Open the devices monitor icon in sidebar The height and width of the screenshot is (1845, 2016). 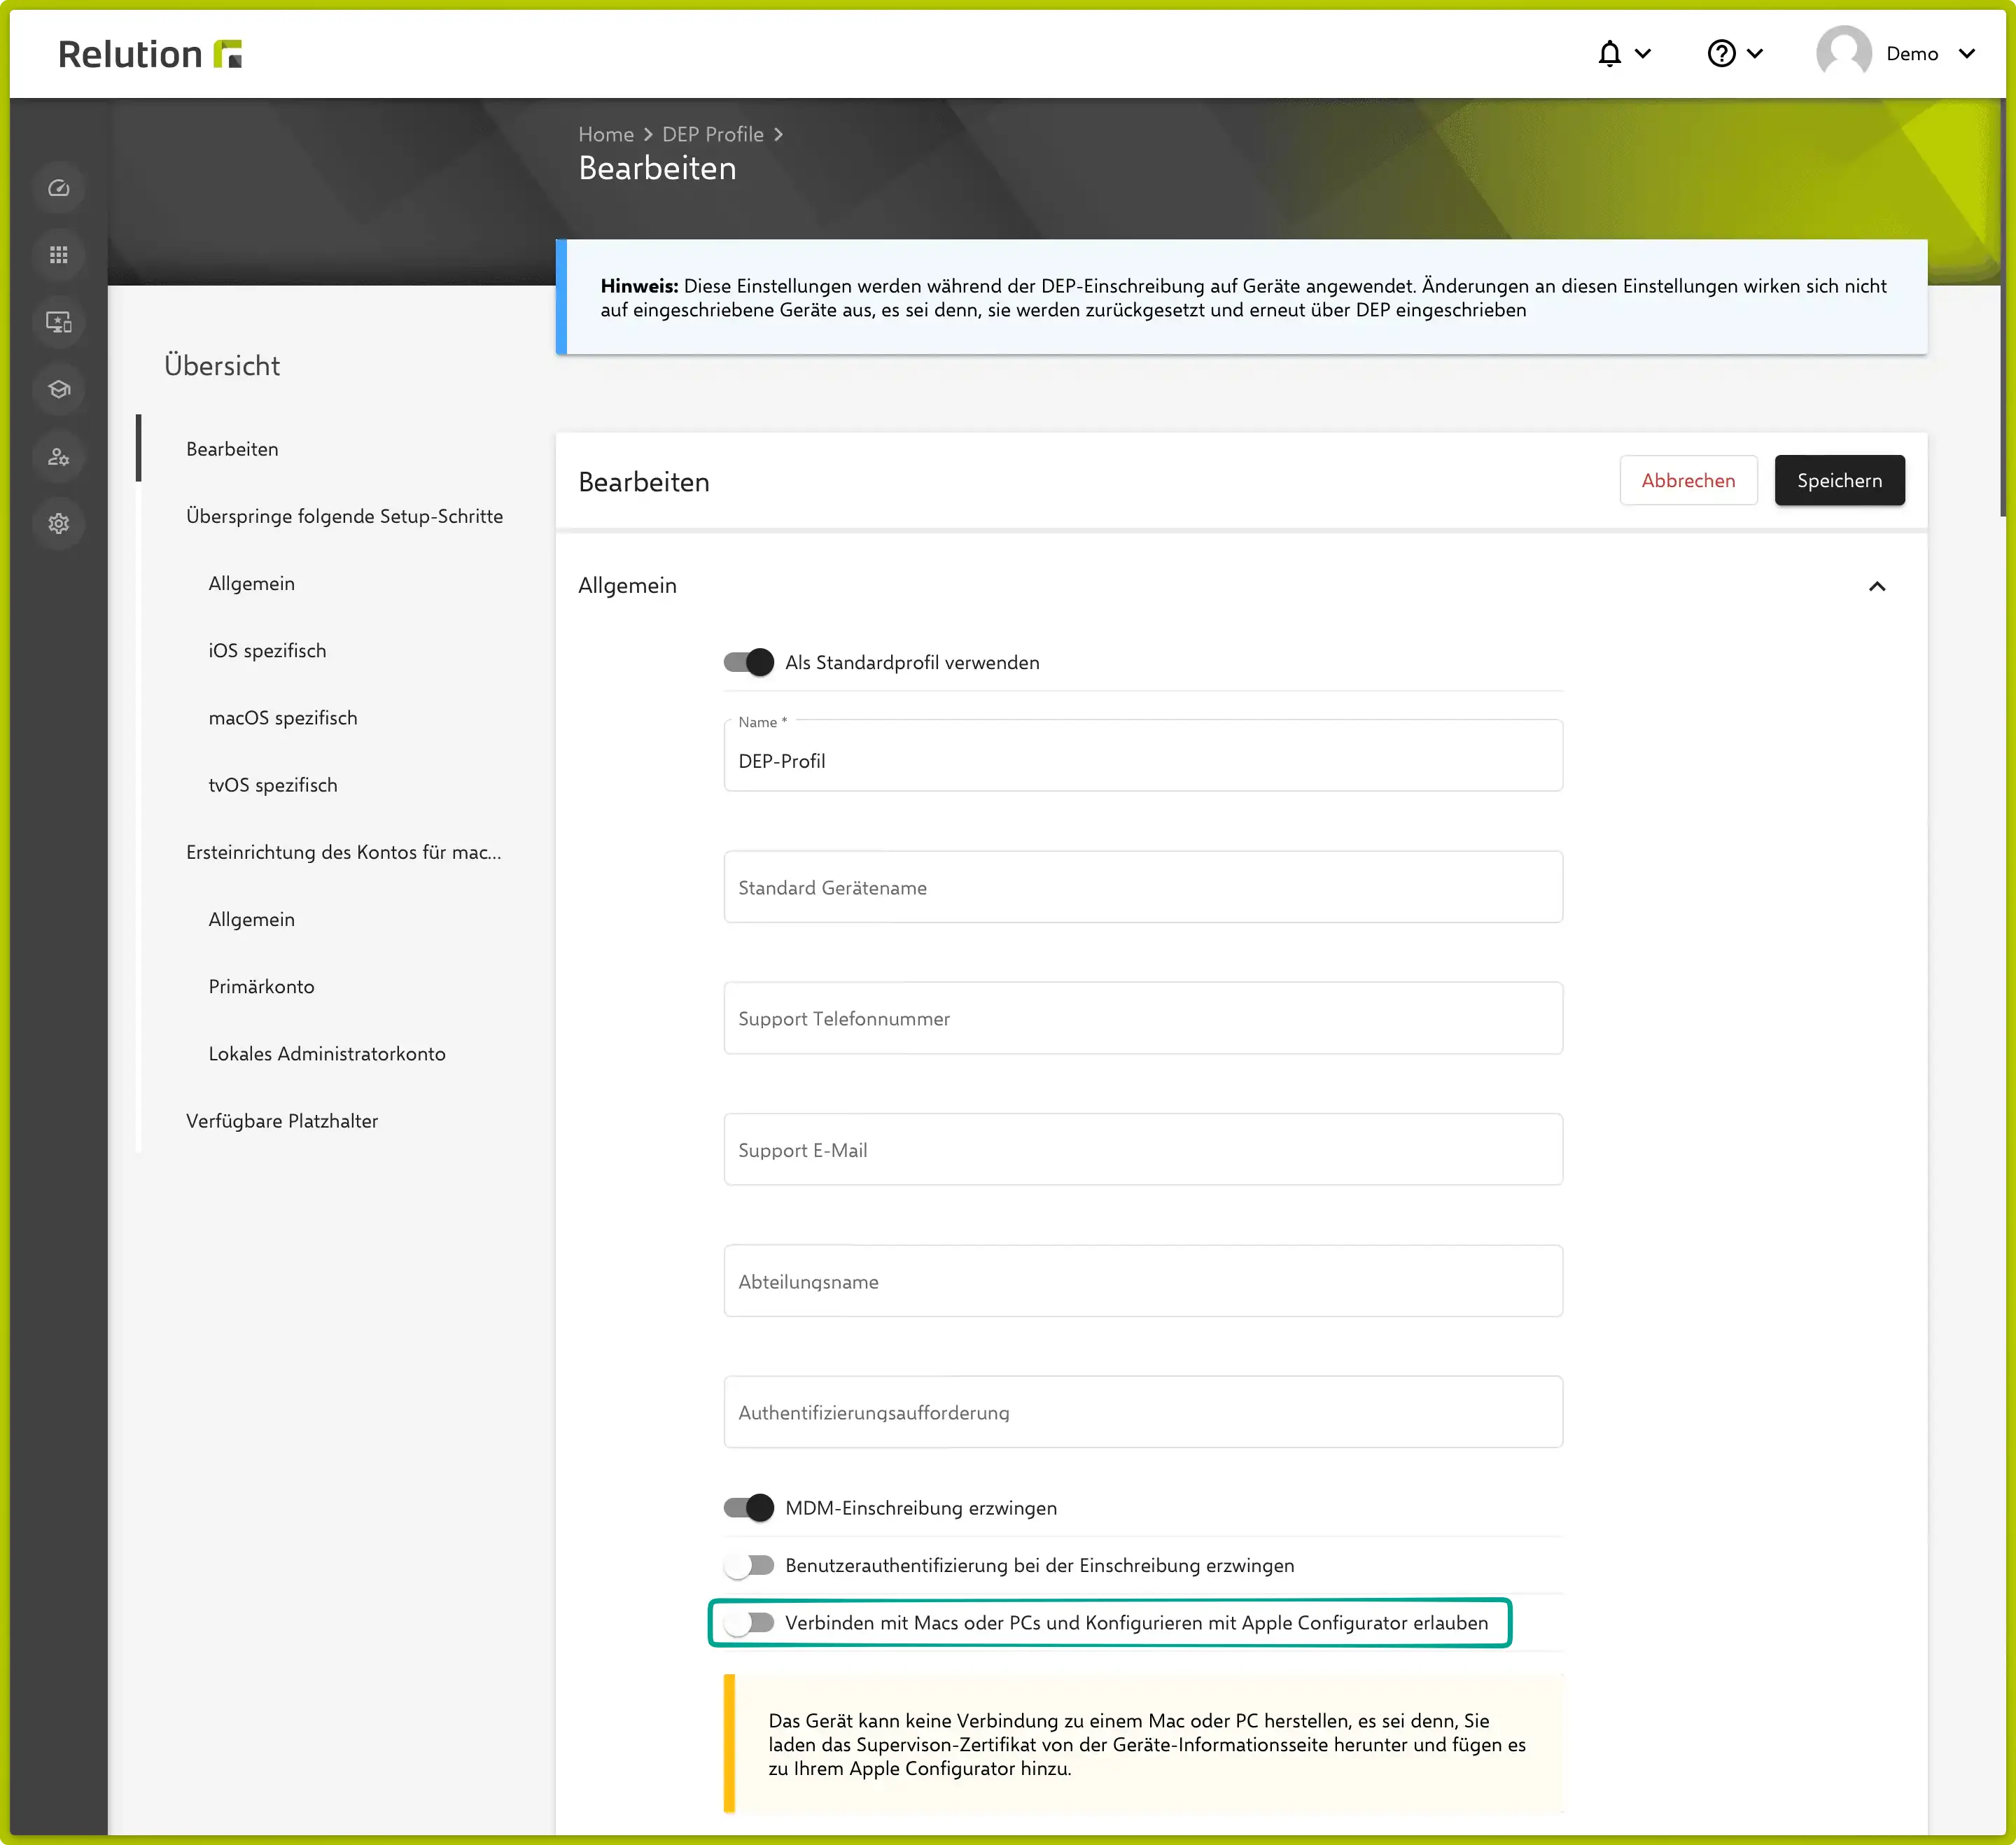[59, 322]
